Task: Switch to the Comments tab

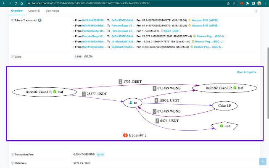Action: tap(52, 10)
